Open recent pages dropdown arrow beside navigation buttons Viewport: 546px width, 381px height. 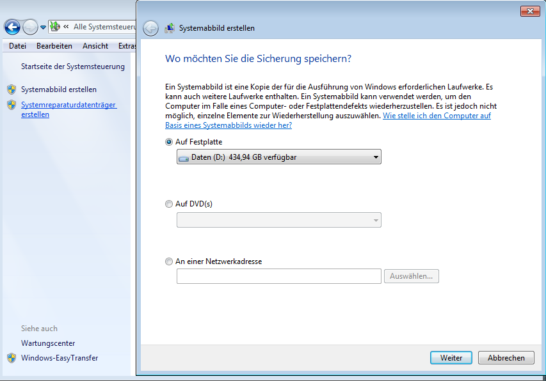click(43, 27)
